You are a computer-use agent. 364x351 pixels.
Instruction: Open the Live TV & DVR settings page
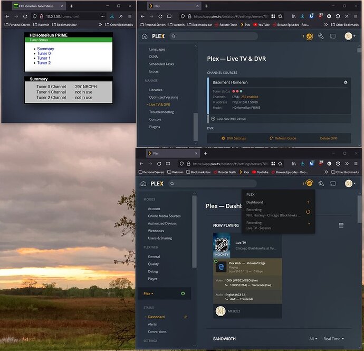coord(159,105)
